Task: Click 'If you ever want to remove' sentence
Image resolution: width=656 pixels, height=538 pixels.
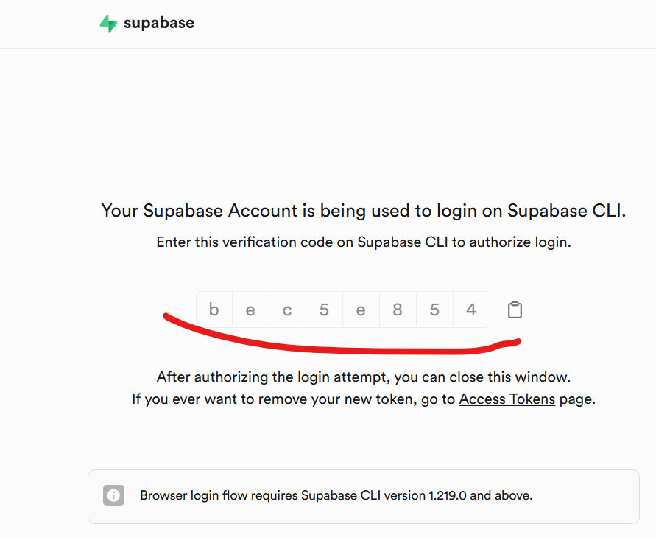Action: [x=293, y=399]
